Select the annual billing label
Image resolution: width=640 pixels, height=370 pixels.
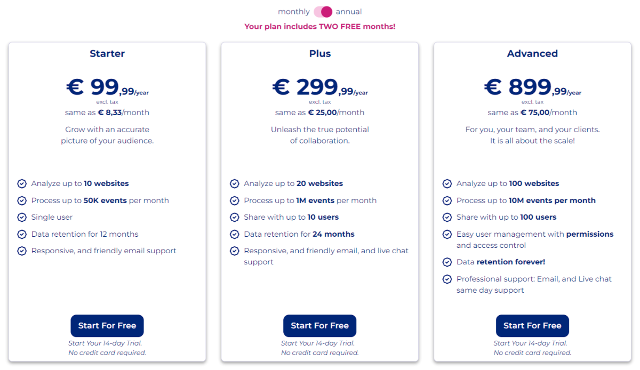349,12
